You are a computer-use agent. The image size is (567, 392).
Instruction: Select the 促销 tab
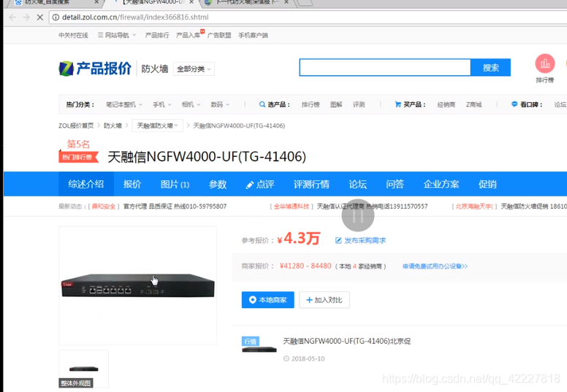pos(487,184)
